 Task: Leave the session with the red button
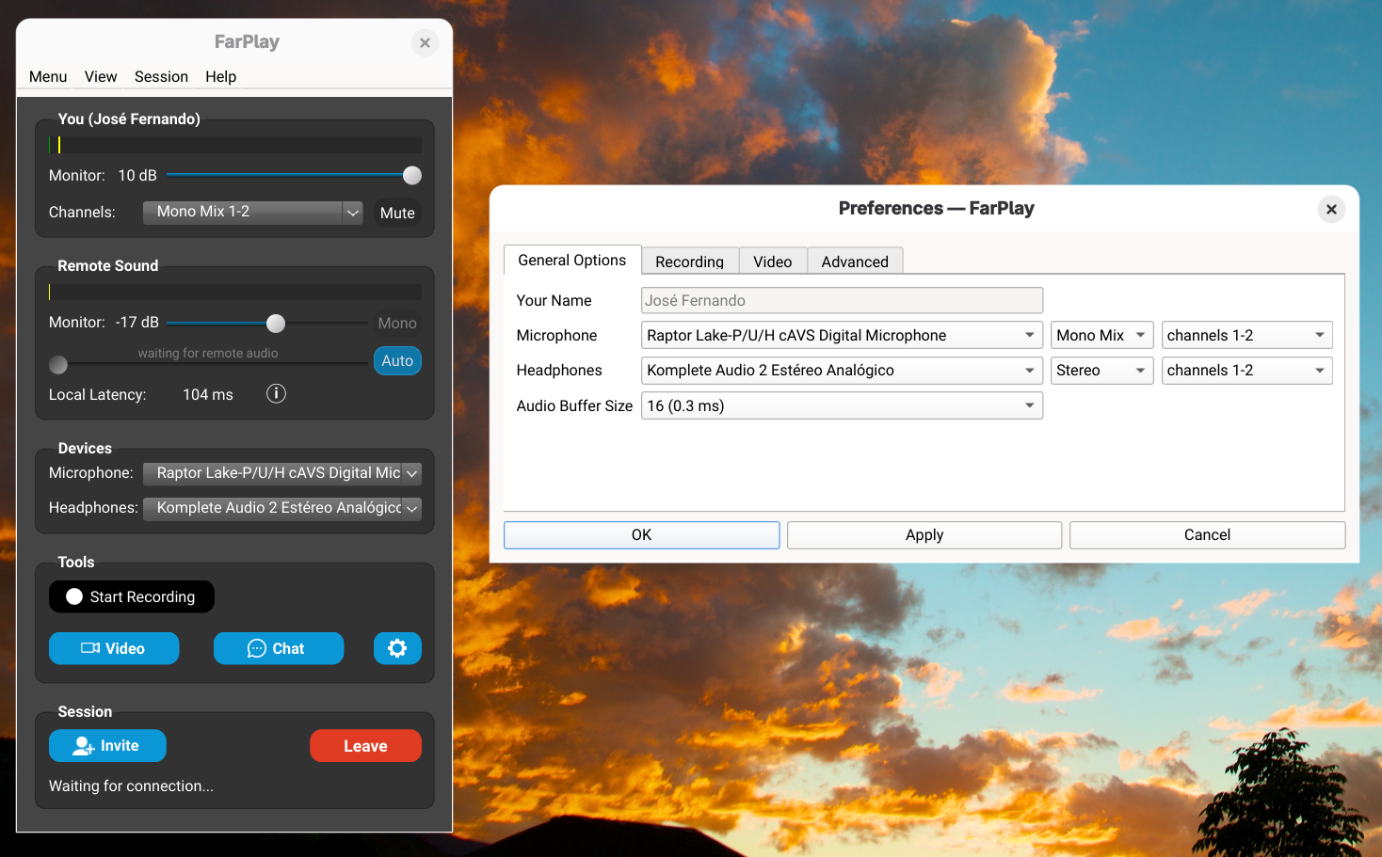pos(365,746)
